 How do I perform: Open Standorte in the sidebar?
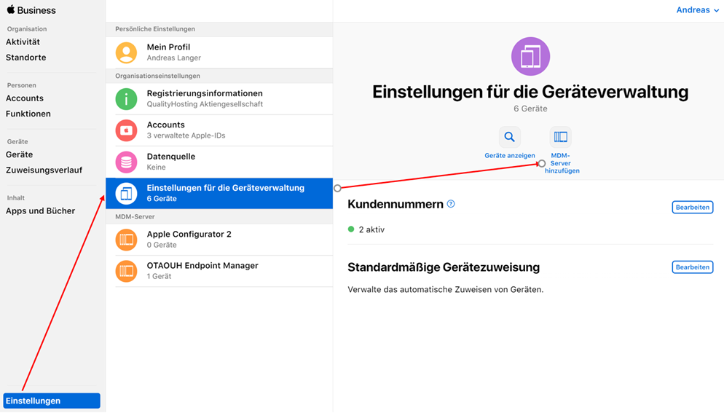tap(26, 58)
